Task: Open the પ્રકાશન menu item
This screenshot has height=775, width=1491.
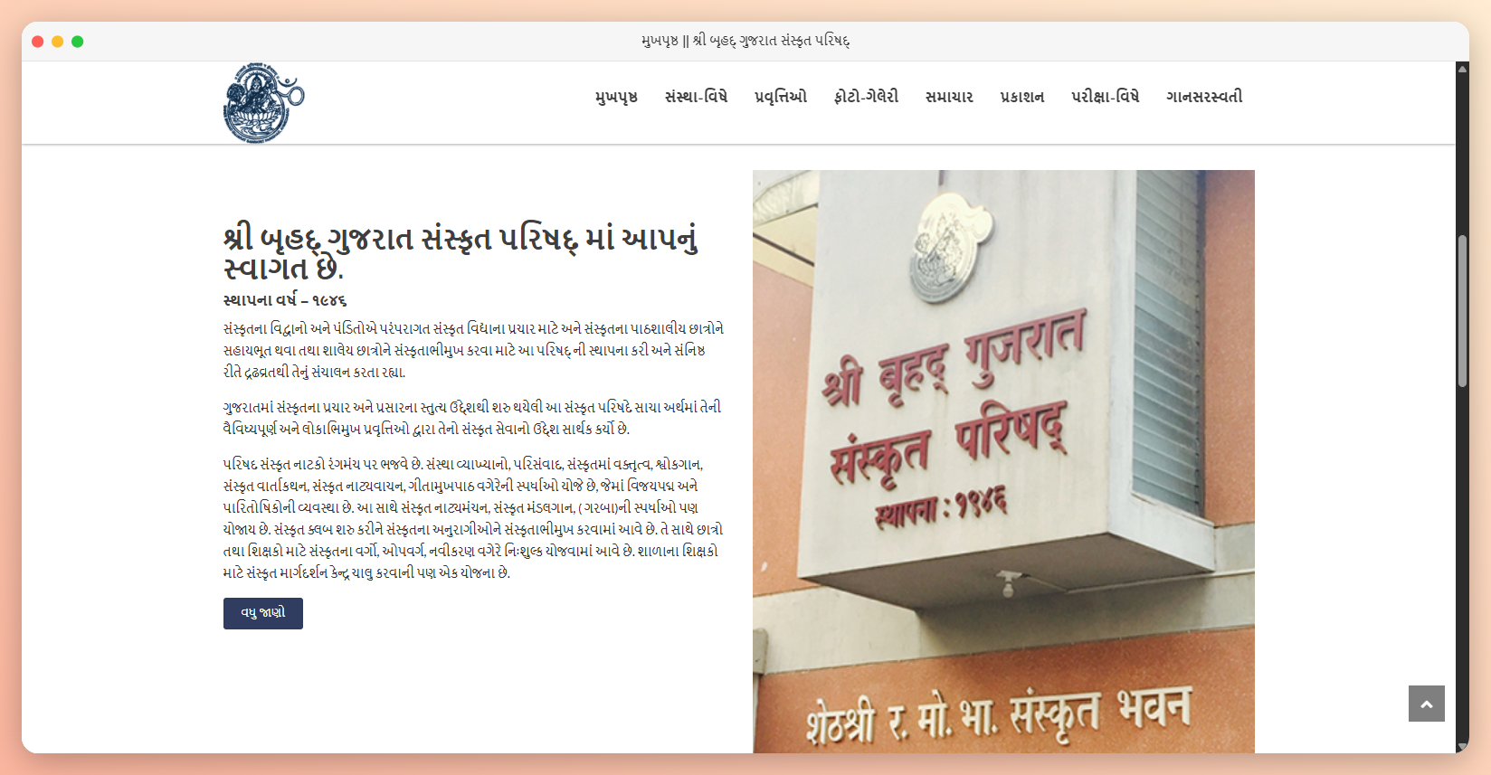Action: (1022, 97)
